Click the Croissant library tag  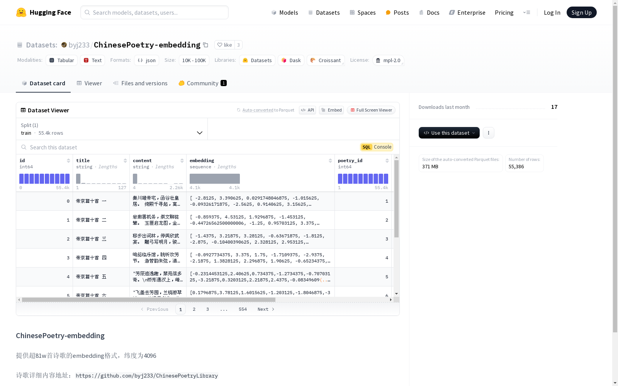tap(326, 60)
